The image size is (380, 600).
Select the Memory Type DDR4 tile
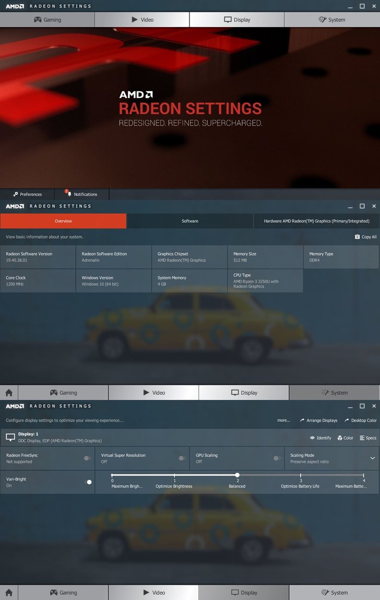(341, 257)
